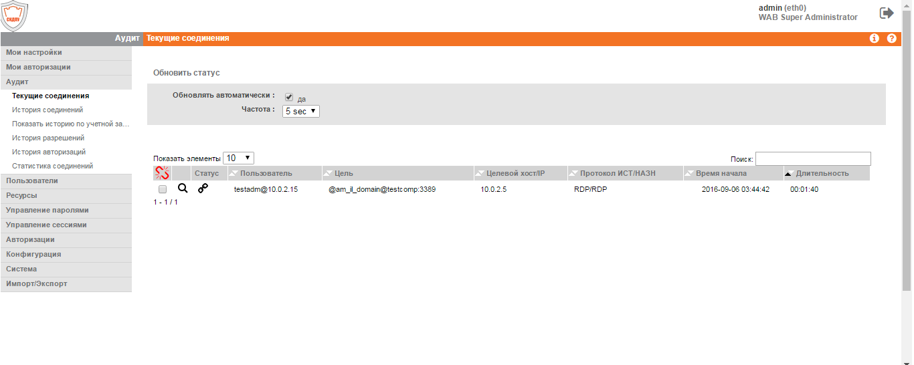
Task: Sort by Длительность column arrow
Action: [x=789, y=174]
